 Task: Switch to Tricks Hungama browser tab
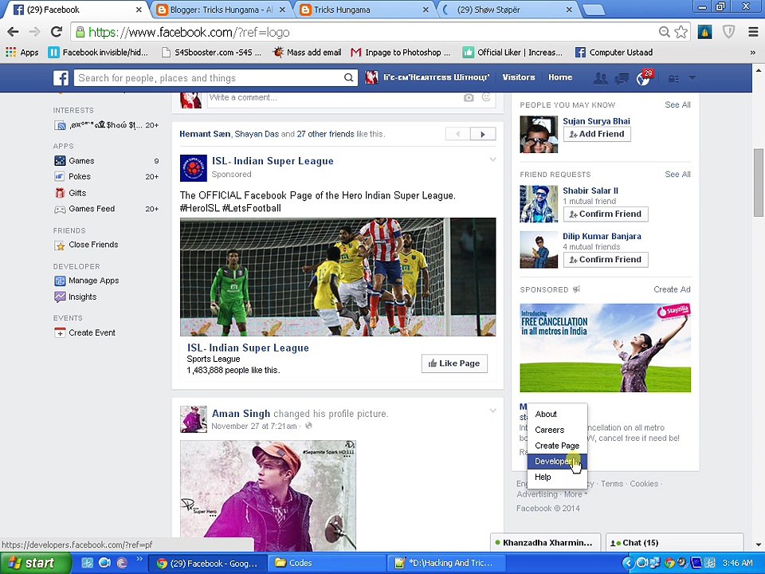point(364,10)
